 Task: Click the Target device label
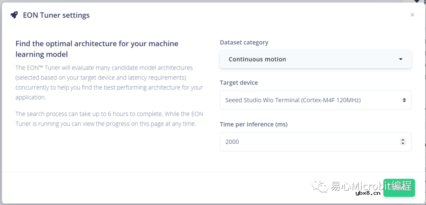(239, 83)
